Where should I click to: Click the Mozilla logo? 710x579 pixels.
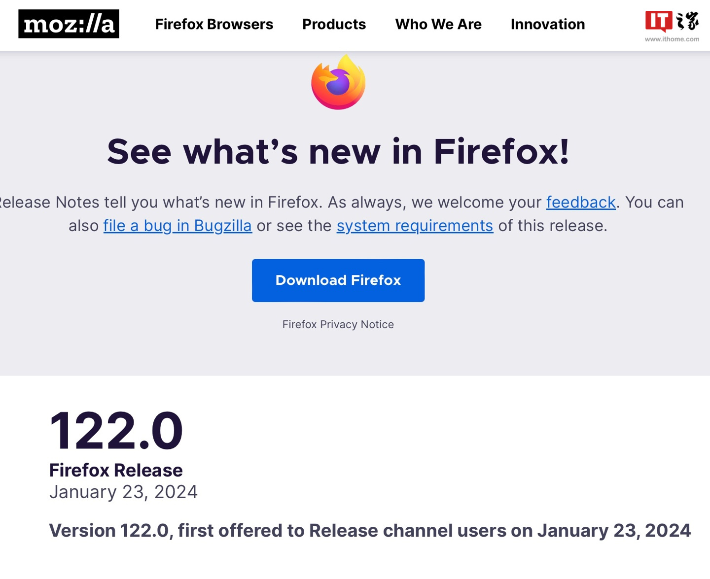click(69, 24)
